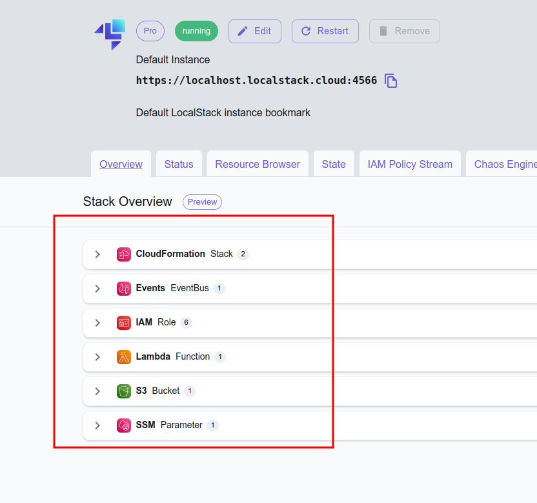This screenshot has width=537, height=503.
Task: Click the LocalStack logo icon
Action: 110,34
